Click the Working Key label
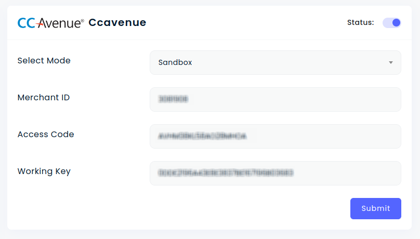This screenshot has width=420, height=239. click(x=44, y=171)
